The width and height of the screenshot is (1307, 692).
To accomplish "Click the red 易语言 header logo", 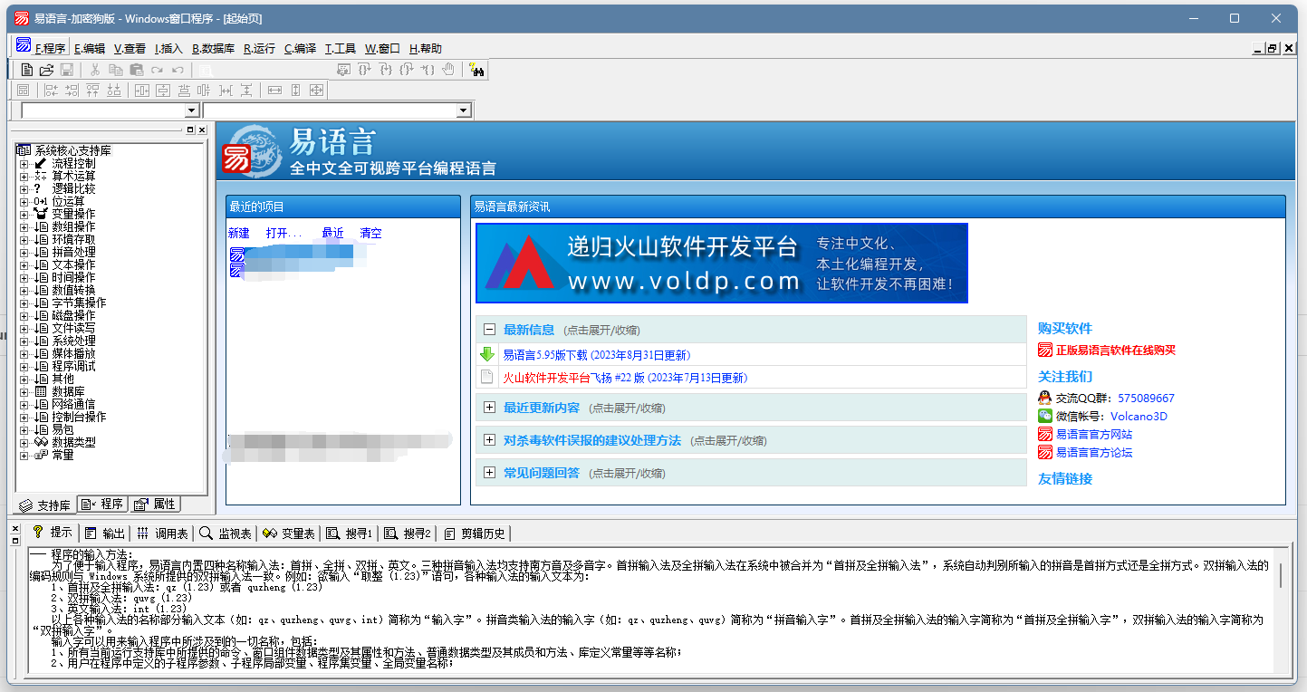I will [x=238, y=158].
